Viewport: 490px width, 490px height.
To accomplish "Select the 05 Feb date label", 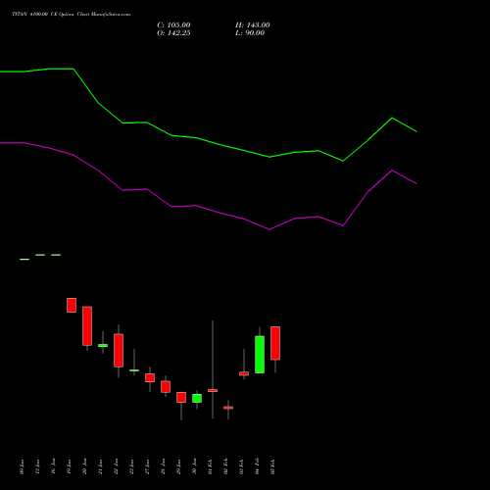I will (x=273, y=466).
